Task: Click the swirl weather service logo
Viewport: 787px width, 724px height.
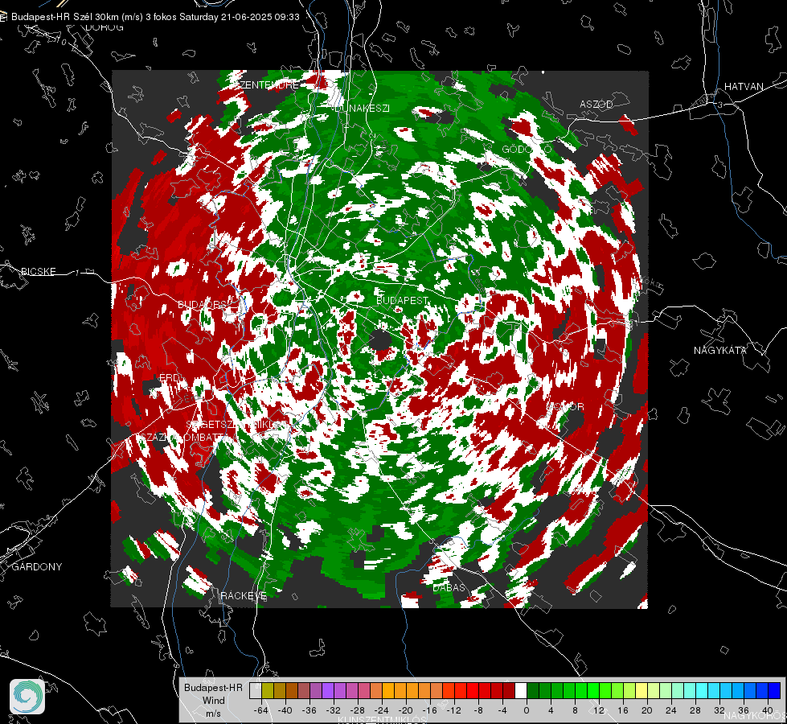Action: coord(27,697)
